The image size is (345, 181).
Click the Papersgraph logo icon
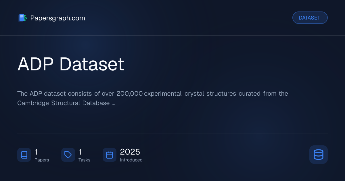[x=23, y=18]
